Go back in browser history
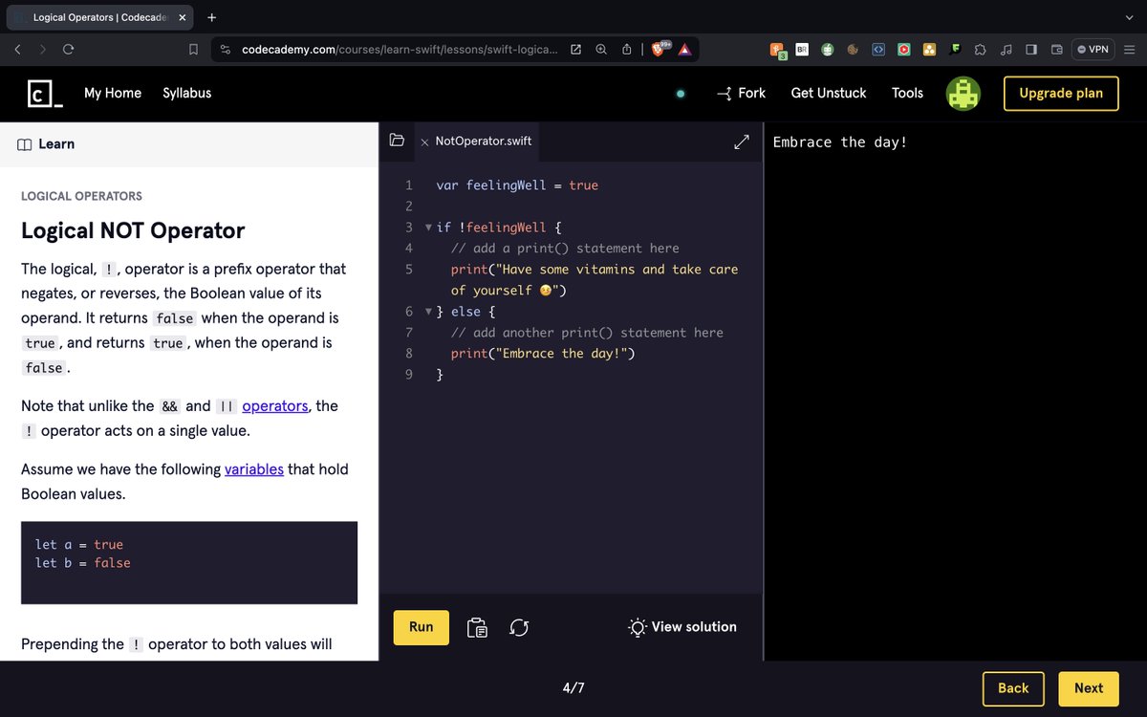Image resolution: width=1147 pixels, height=717 pixels. pos(18,49)
